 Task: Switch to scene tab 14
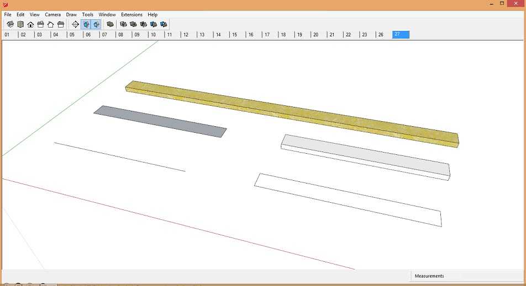218,35
